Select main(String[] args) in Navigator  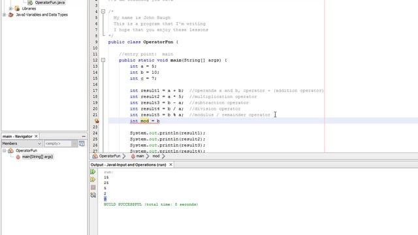tap(37, 157)
